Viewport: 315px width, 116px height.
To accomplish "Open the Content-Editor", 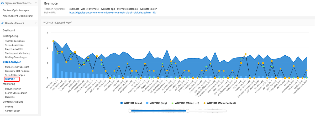I will pos(12,110).
